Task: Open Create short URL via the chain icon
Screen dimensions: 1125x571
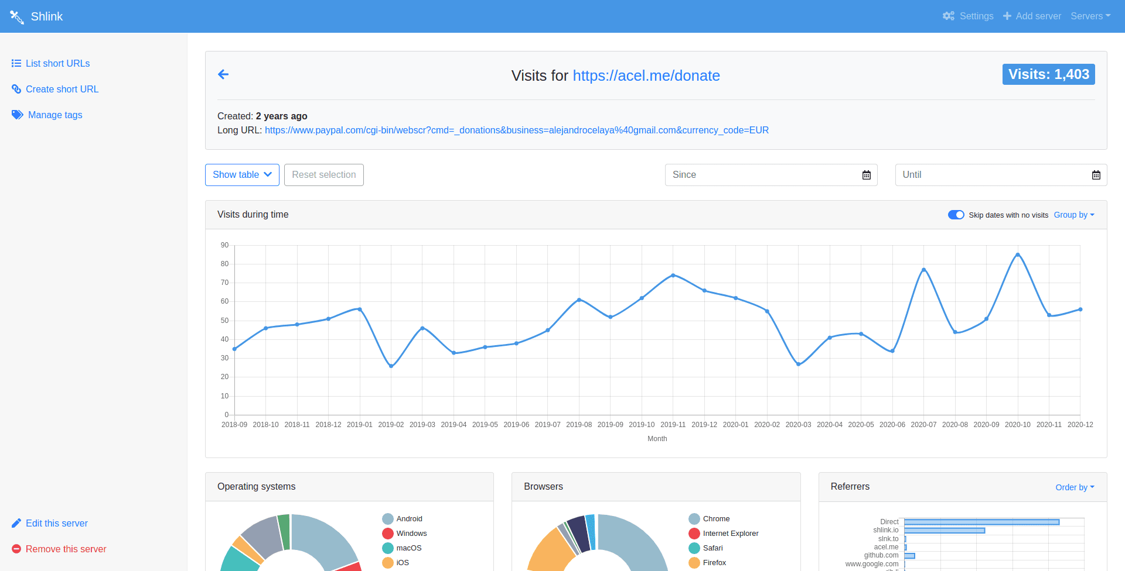Action: tap(17, 89)
